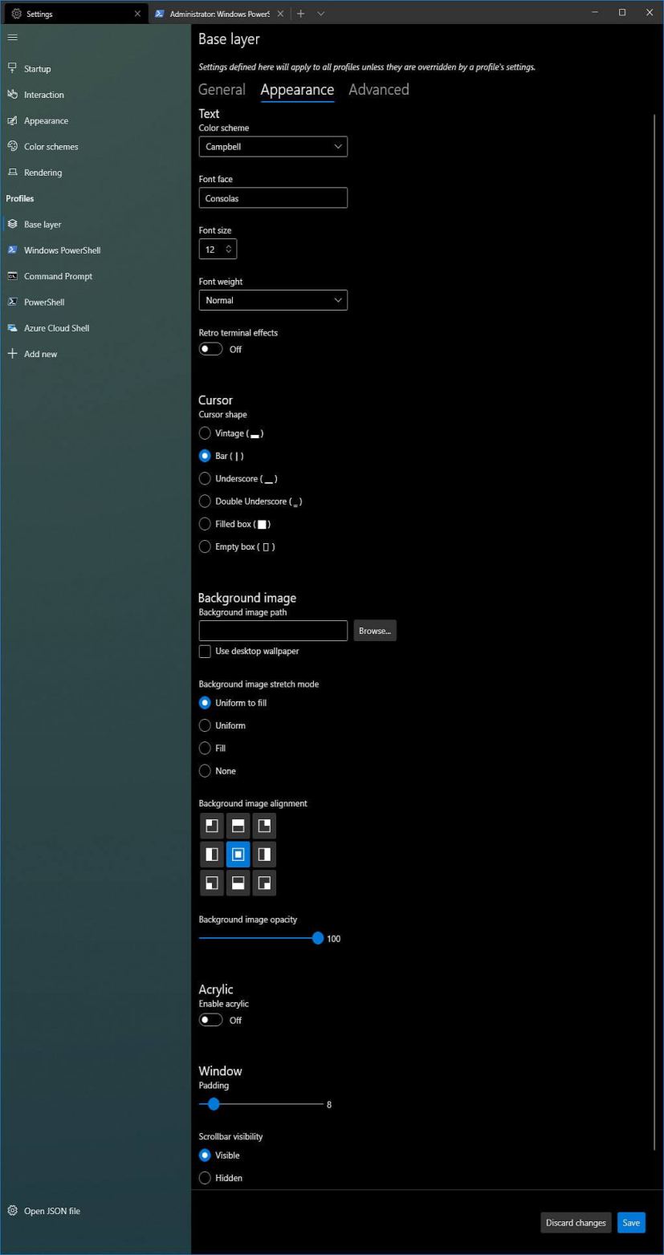
Task: Click the Background image path field
Action: click(x=273, y=631)
